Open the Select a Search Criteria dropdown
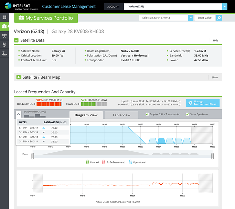This screenshot has width=235, height=209. tap(191, 18)
